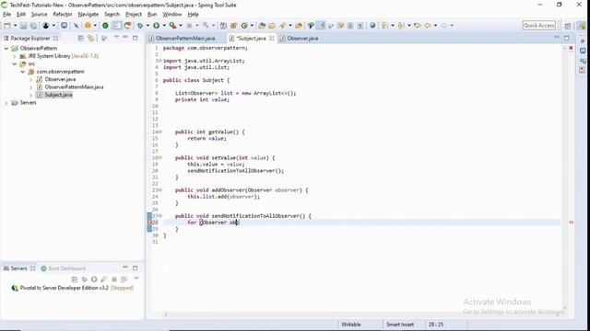Click Stop the server icon in Servers view
Screen dimensions: 590x331
point(114,280)
